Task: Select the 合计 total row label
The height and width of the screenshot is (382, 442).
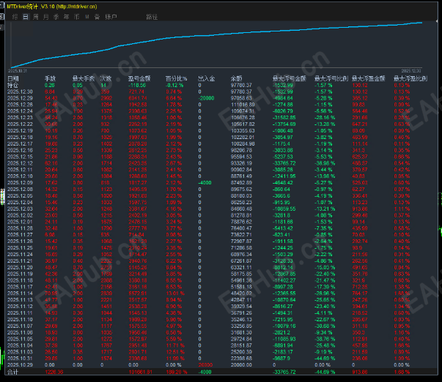Action: [x=12, y=372]
